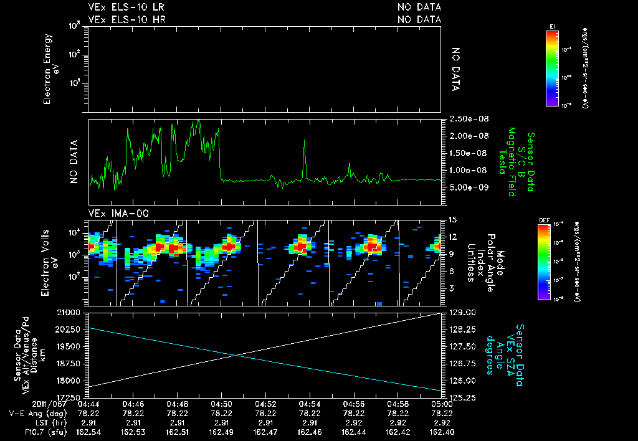Click the F10.7 value '162.53'
The width and height of the screenshot is (638, 441).
(x=133, y=432)
